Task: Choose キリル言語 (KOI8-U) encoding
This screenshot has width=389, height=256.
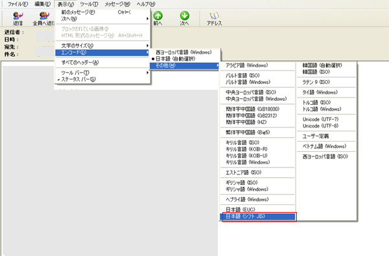Action: click(257, 156)
